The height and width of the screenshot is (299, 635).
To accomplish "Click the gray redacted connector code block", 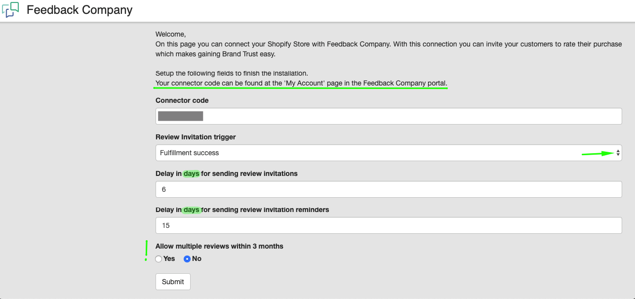I will point(180,117).
